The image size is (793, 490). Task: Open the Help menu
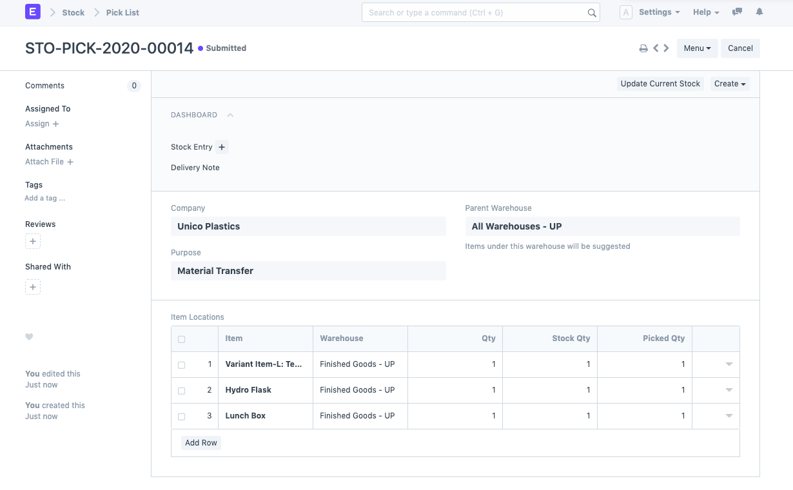pos(706,12)
